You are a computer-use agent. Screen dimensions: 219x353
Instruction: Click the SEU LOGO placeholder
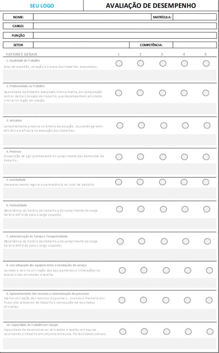tap(42, 6)
